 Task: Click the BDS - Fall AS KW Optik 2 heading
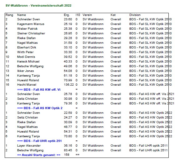[x=40, y=108]
